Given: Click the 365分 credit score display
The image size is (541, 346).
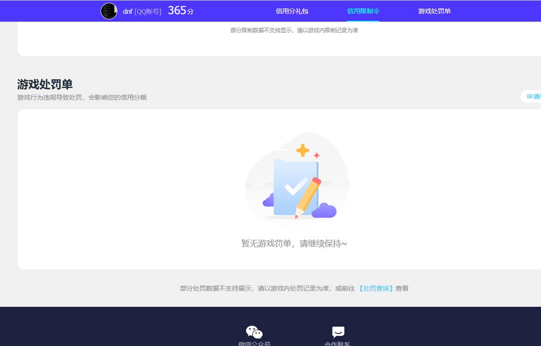Looking at the screenshot, I should pyautogui.click(x=180, y=10).
